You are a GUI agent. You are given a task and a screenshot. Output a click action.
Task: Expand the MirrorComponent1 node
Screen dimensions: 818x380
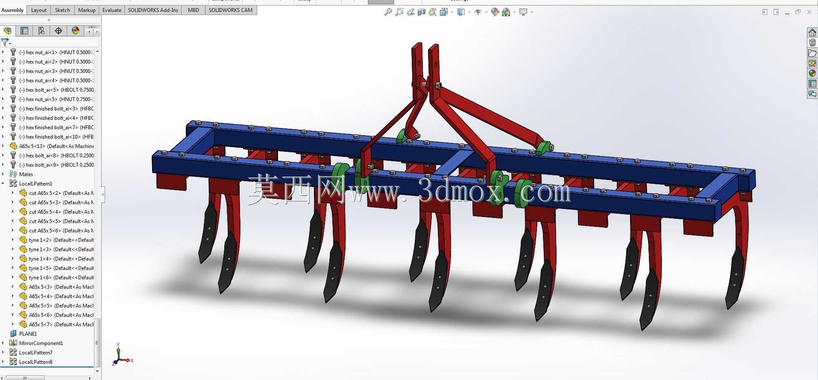pyautogui.click(x=3, y=343)
